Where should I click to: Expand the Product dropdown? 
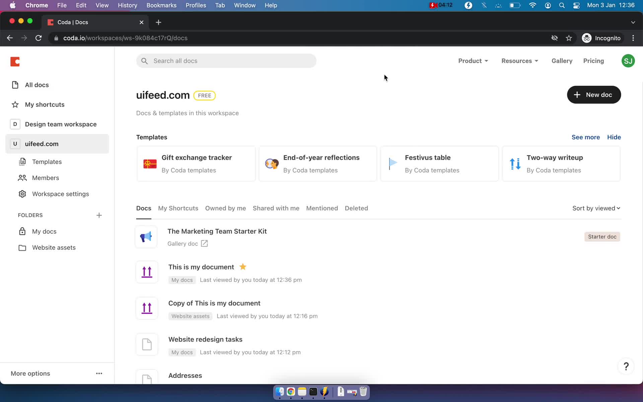[x=473, y=61]
